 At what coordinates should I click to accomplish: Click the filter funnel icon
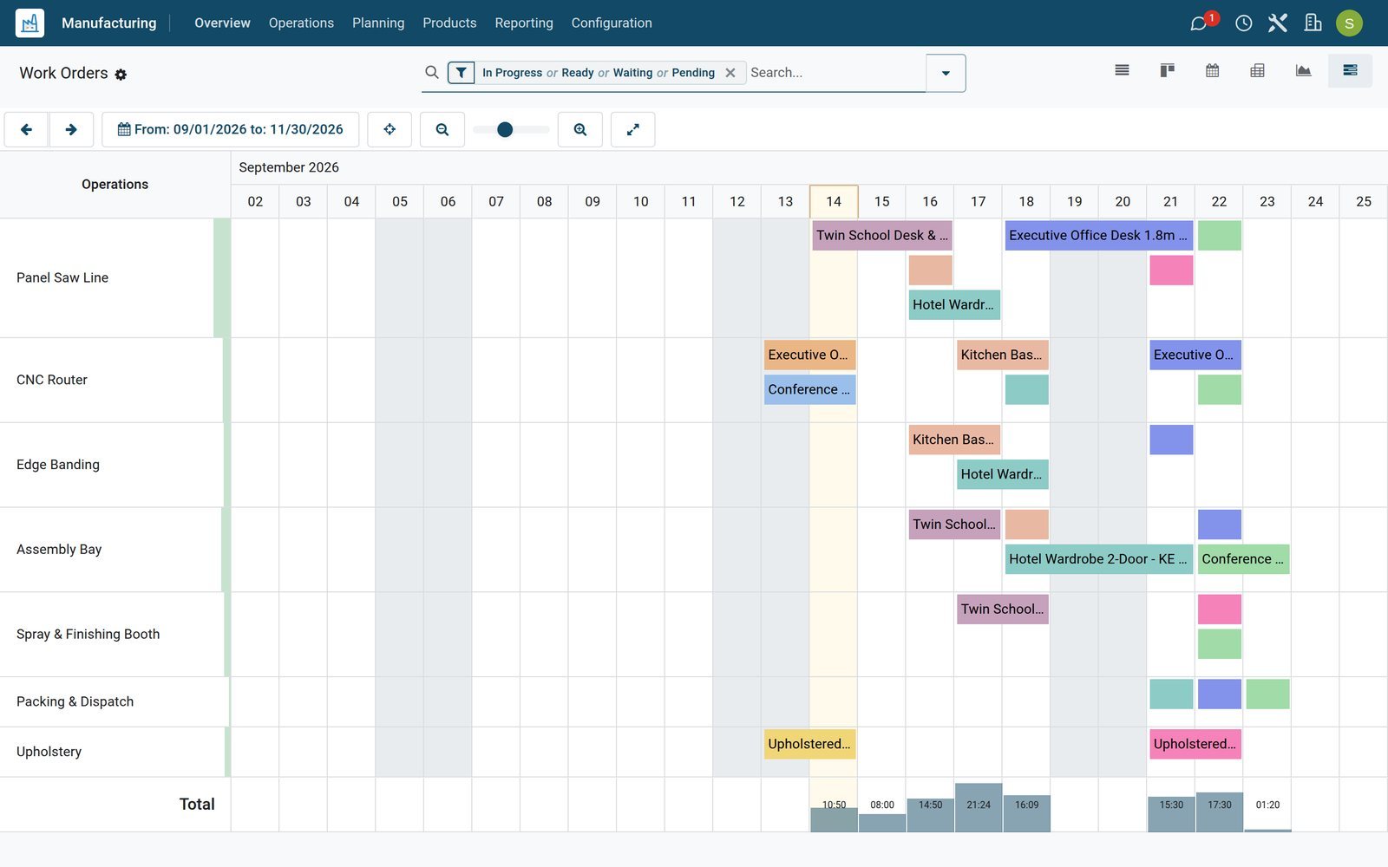point(462,73)
